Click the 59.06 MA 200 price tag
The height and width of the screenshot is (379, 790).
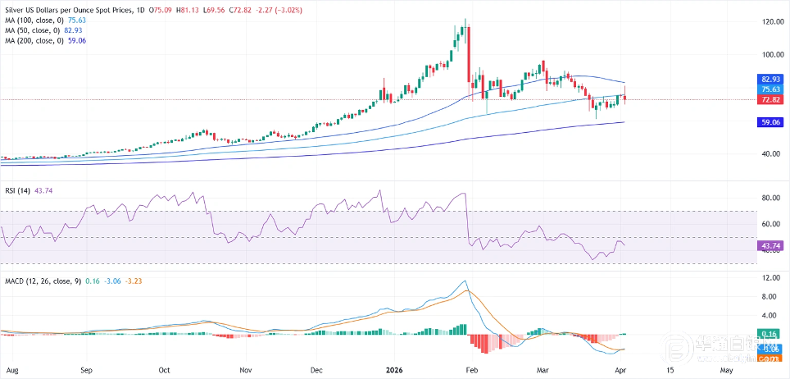tap(770, 121)
